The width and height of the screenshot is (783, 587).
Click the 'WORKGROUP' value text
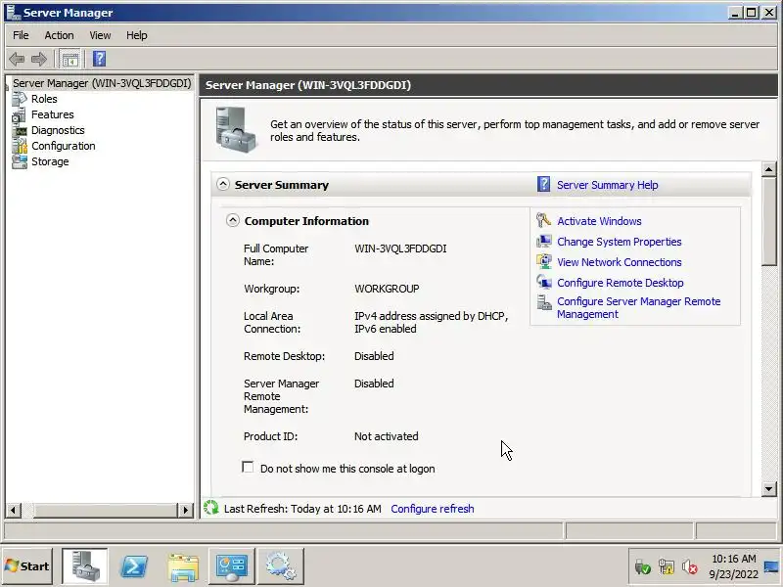pos(387,289)
